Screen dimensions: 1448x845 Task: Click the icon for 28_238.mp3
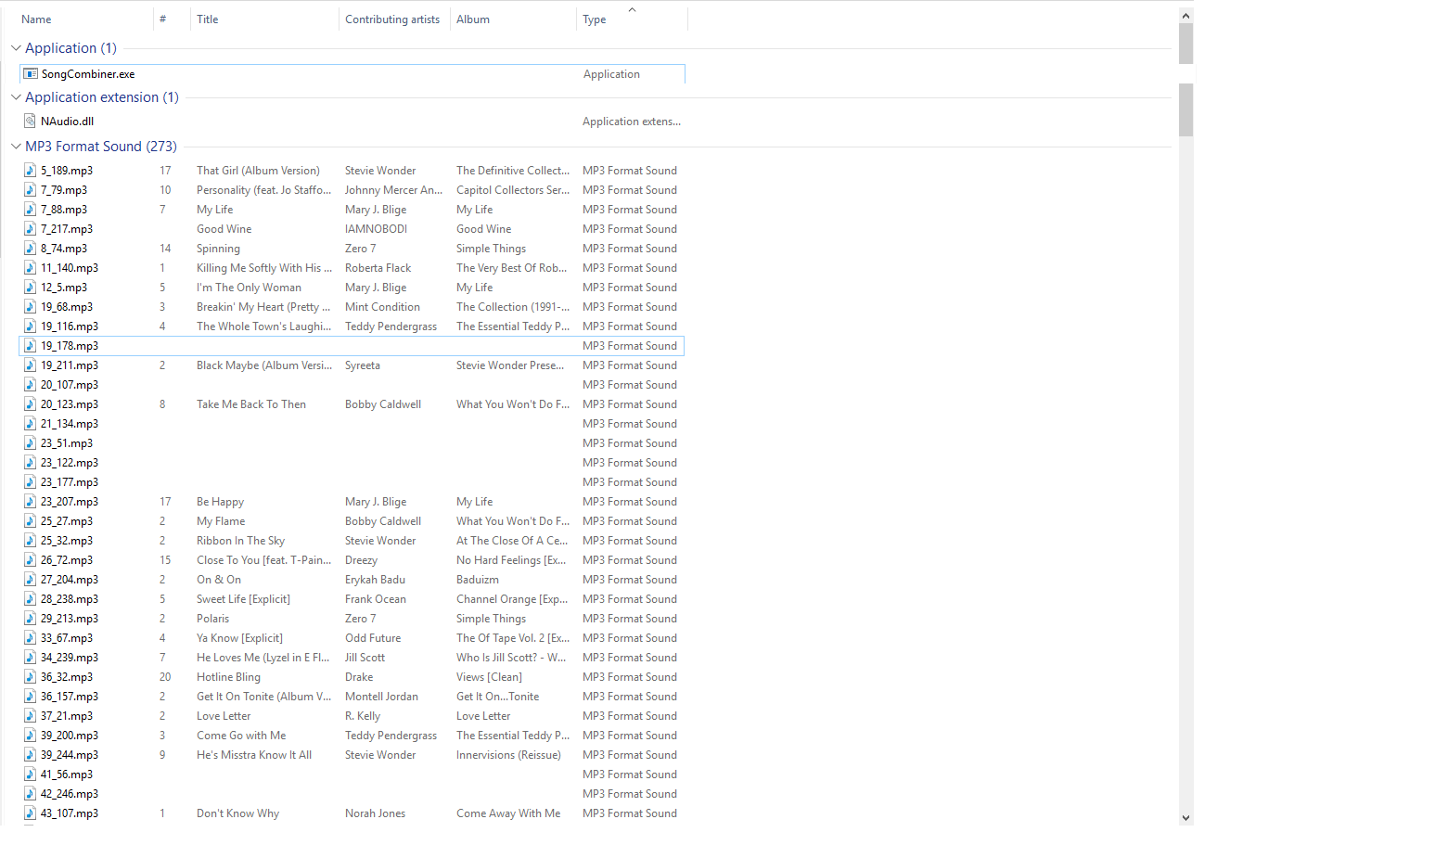pos(31,599)
